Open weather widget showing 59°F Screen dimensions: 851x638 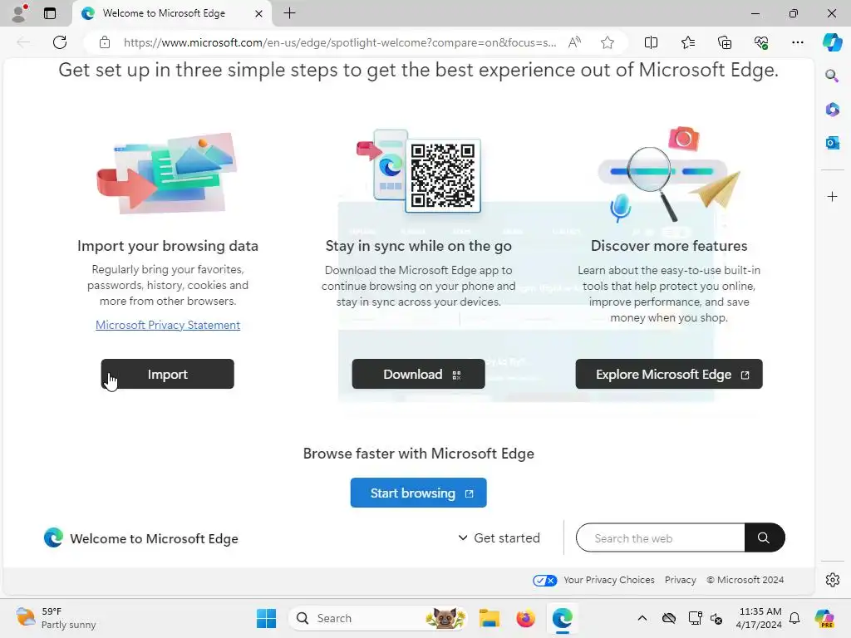(56, 618)
